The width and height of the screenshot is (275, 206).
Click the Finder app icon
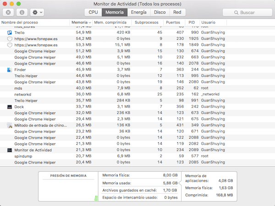pyautogui.click(x=10, y=70)
